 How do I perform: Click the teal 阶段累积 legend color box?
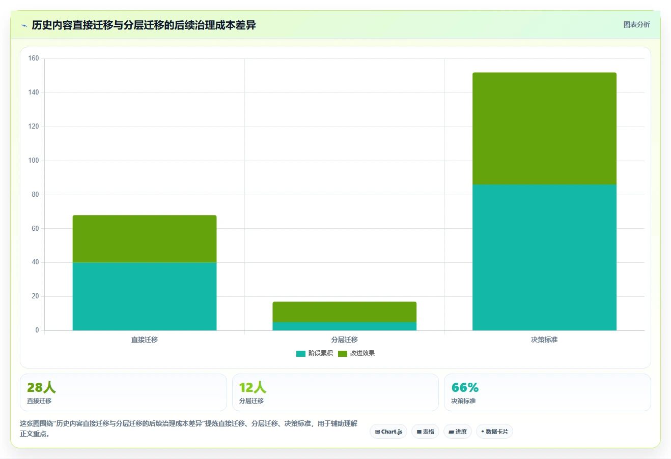[x=301, y=353]
